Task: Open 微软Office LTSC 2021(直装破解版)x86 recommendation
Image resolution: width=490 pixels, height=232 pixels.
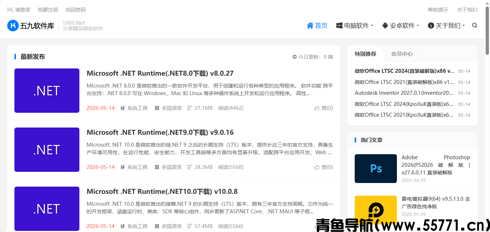Action: (404, 82)
